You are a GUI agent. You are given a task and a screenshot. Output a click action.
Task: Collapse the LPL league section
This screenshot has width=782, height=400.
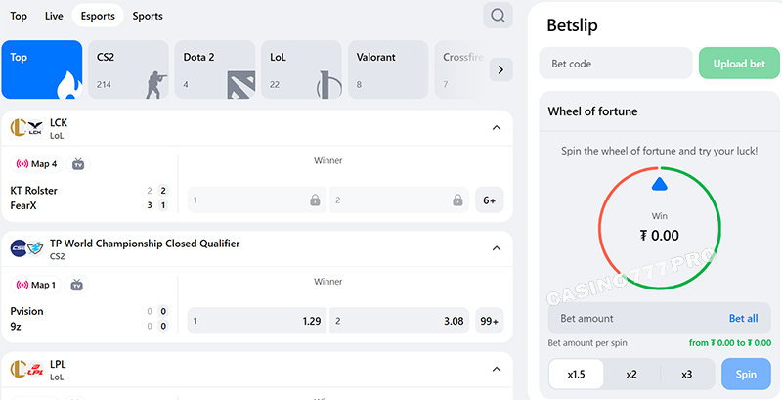(496, 369)
